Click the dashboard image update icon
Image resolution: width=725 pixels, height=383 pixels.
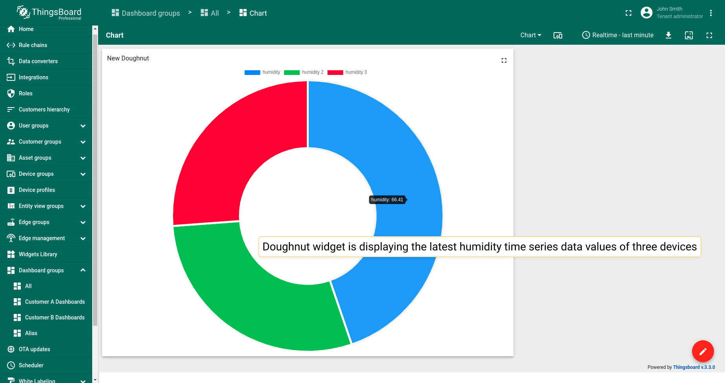pos(689,35)
